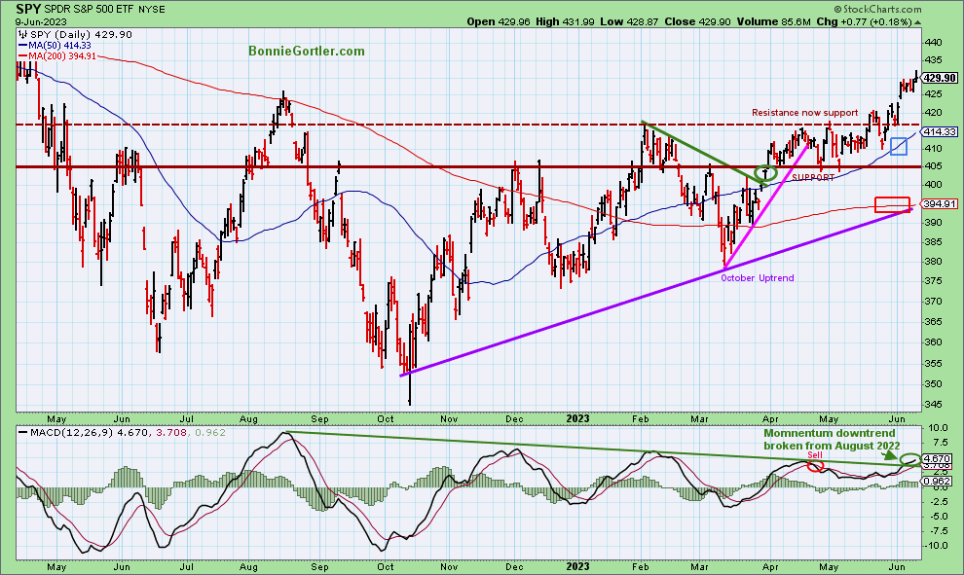
Task: Click the red line marker before MA(200)
Action: tap(22, 55)
